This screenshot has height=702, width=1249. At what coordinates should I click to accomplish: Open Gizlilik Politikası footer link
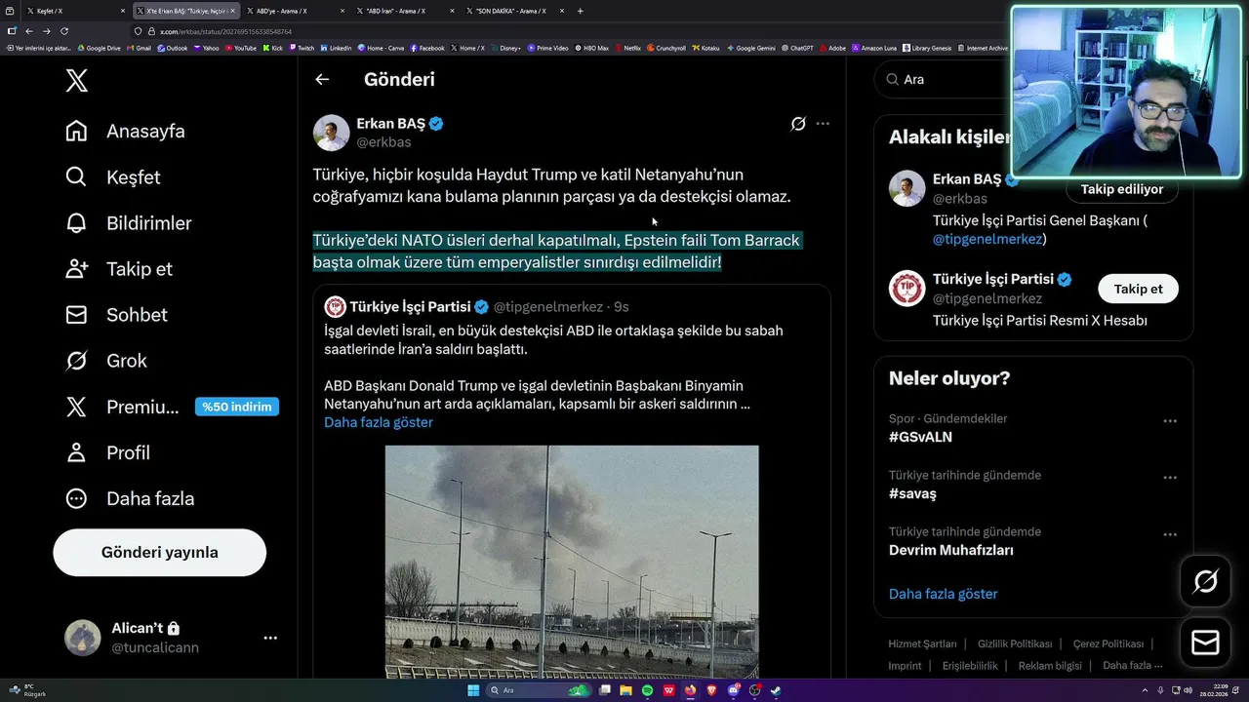coord(1015,643)
